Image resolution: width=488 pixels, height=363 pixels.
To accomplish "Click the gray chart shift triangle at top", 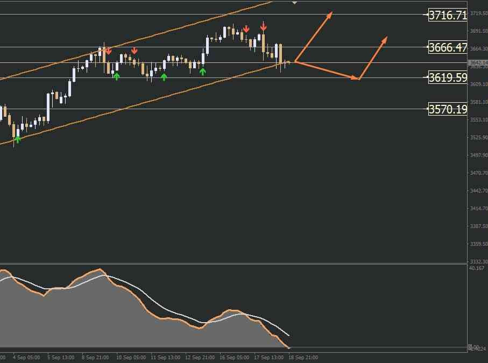I will [x=294, y=3].
